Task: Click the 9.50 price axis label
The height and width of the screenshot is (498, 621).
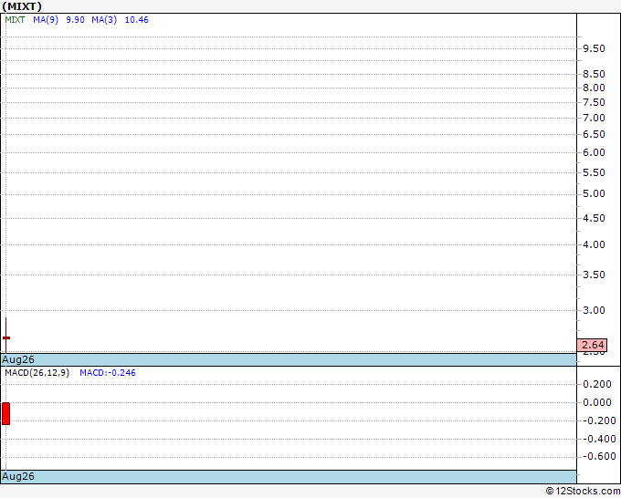Action: click(595, 48)
